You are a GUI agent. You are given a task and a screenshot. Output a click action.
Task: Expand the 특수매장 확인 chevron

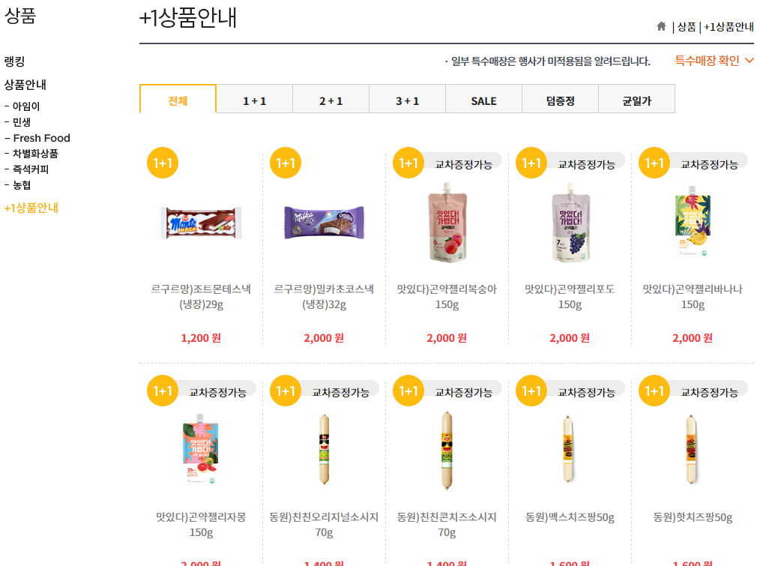749,61
